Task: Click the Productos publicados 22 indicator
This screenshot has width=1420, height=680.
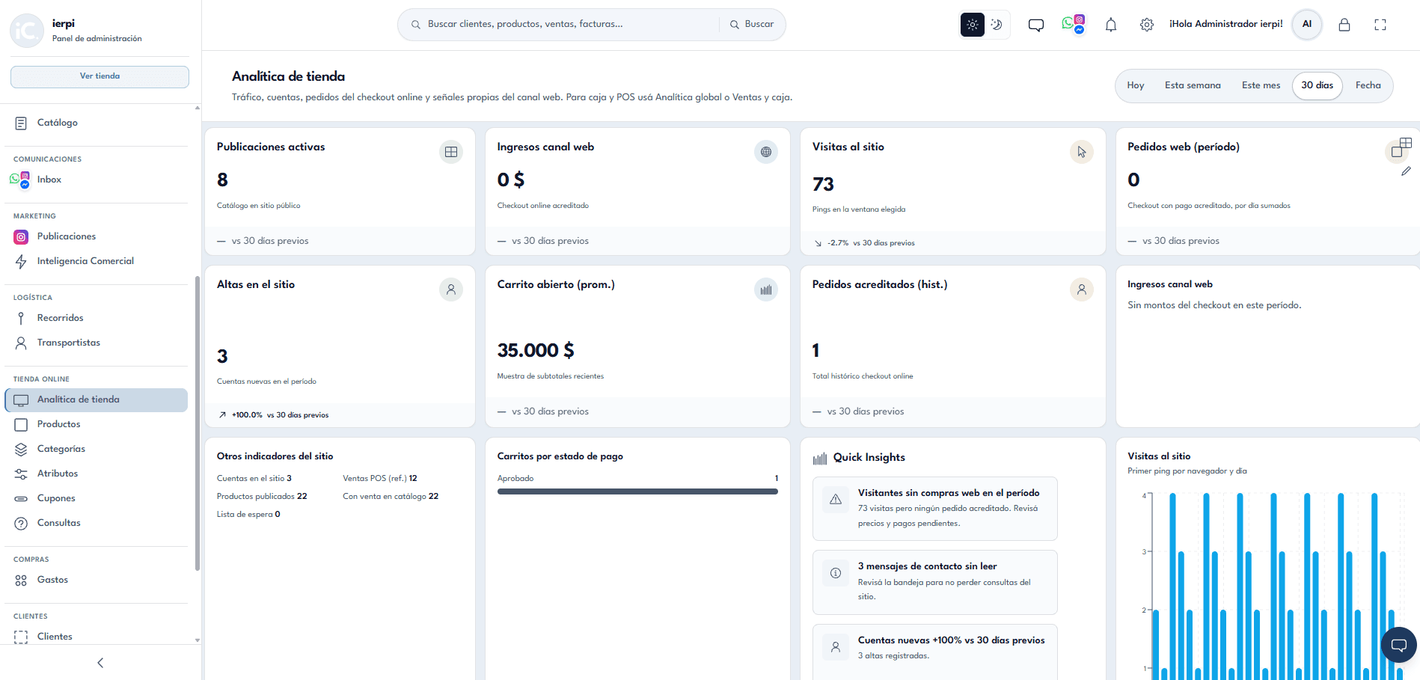Action: coord(262,496)
